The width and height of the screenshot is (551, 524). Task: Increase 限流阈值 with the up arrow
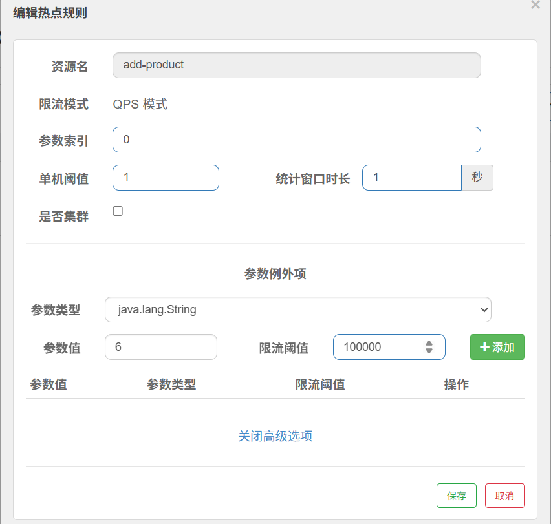429,342
